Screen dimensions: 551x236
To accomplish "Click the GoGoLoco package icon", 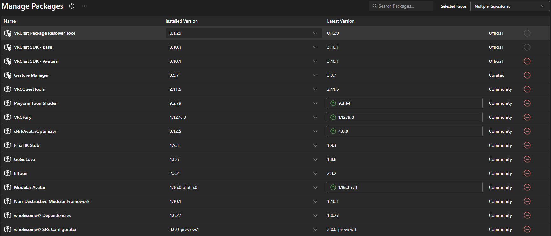I will pos(8,159).
